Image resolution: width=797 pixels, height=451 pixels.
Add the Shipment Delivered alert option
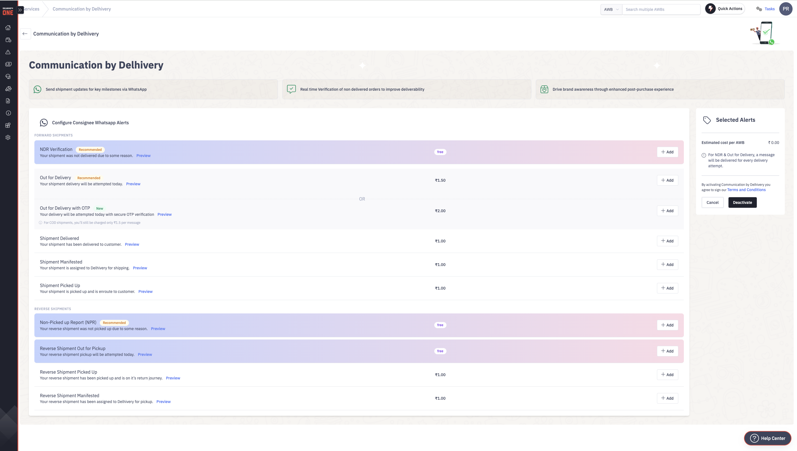coord(667,241)
